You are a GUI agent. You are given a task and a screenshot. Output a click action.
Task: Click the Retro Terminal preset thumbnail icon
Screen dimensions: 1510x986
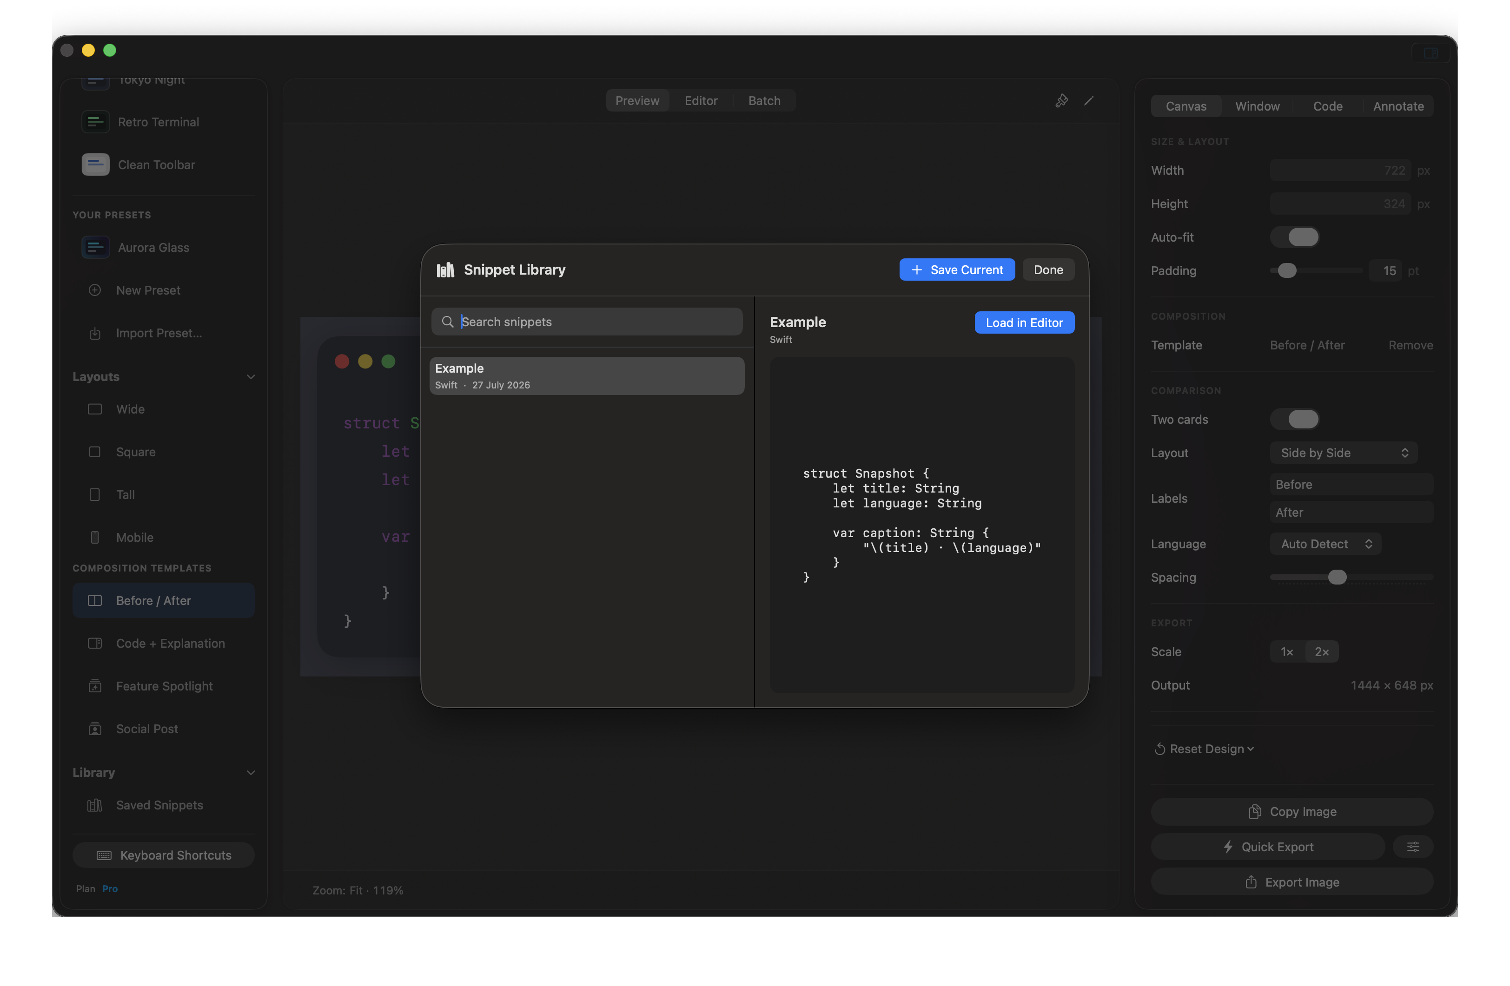tap(95, 122)
